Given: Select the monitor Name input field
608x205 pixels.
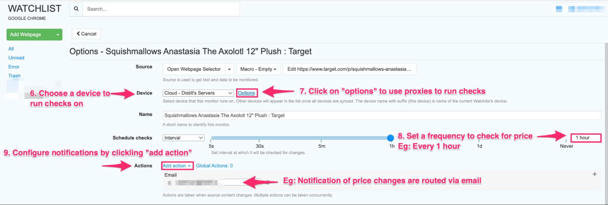Looking at the screenshot, I should pyautogui.click(x=304, y=115).
